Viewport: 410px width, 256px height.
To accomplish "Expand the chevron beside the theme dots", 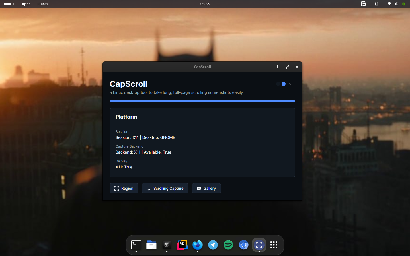I will tap(291, 84).
